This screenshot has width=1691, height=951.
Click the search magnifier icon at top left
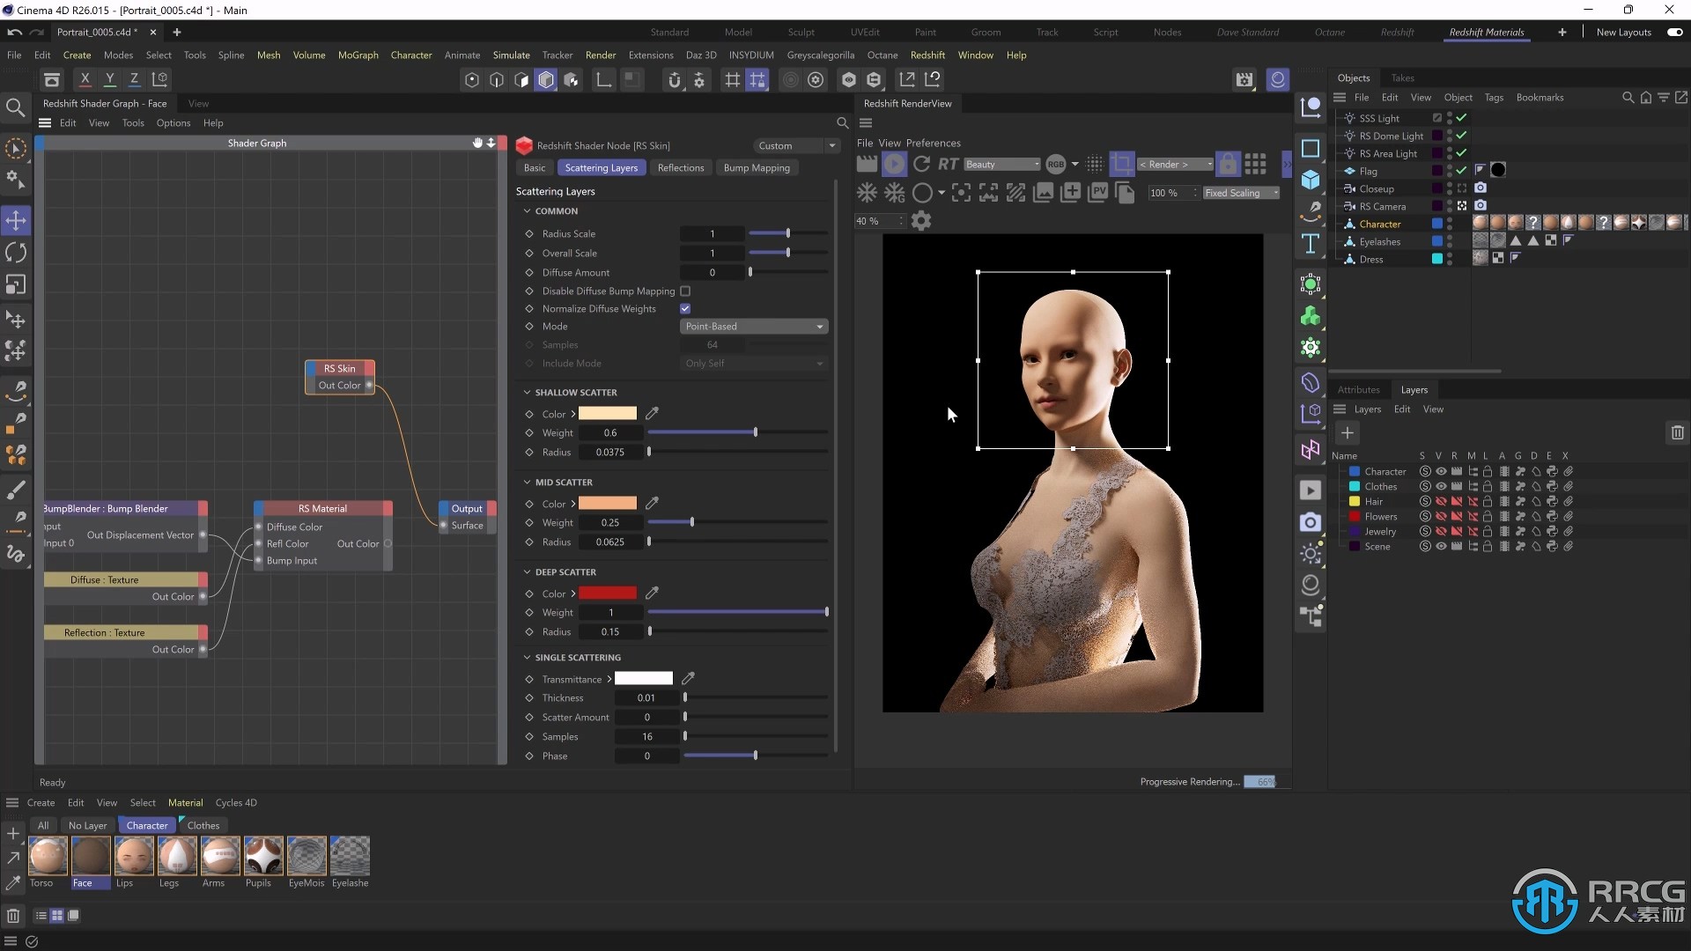click(x=15, y=107)
